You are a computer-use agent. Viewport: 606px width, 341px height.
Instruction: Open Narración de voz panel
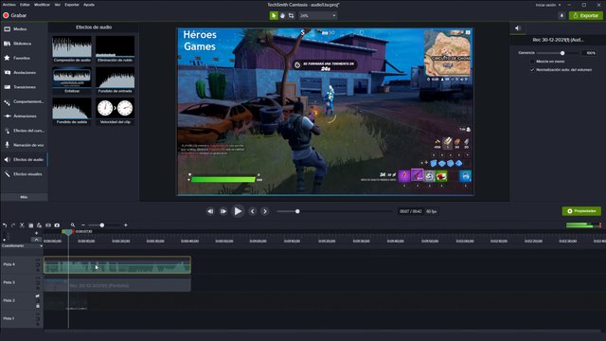(x=23, y=145)
